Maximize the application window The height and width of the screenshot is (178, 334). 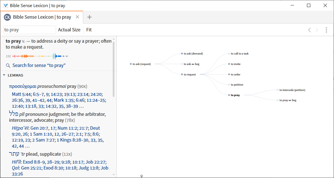(308, 6)
